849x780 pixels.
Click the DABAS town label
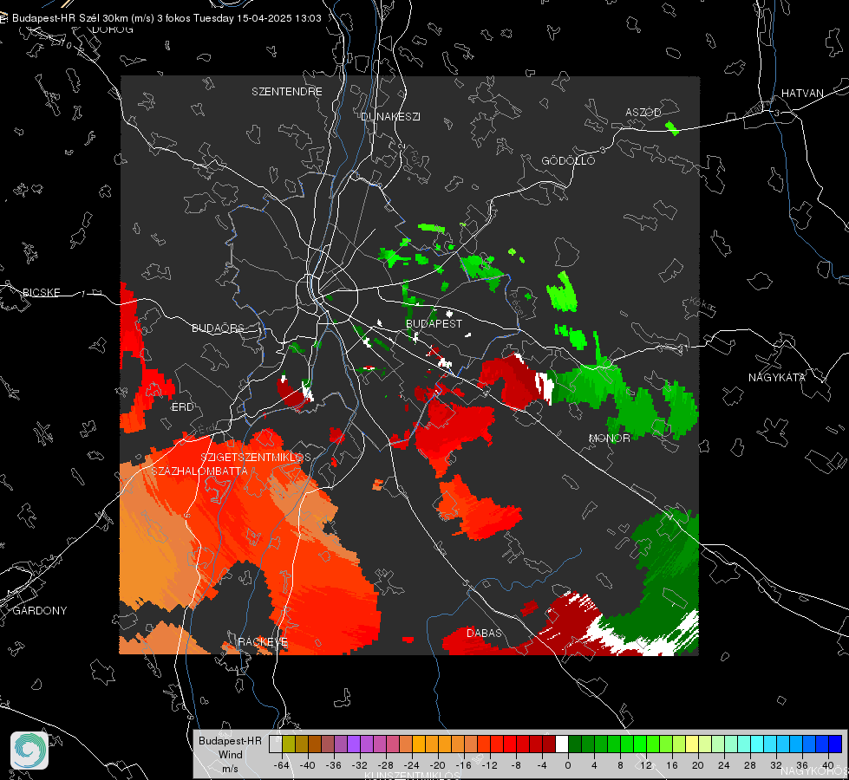click(484, 633)
